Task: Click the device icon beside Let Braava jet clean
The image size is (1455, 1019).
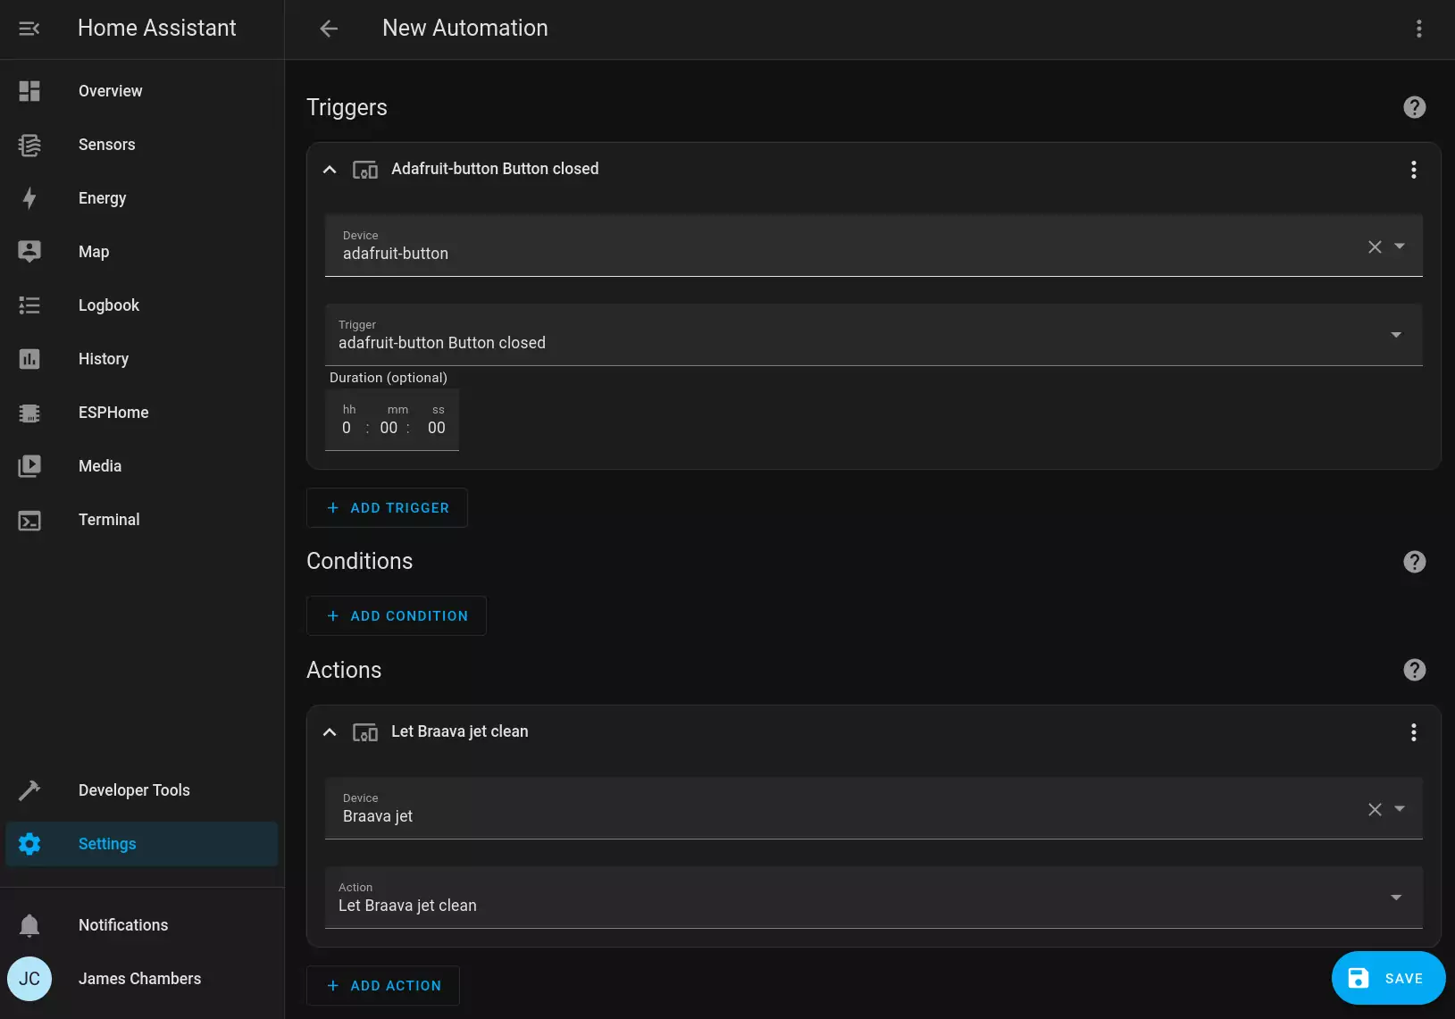Action: pos(365,732)
